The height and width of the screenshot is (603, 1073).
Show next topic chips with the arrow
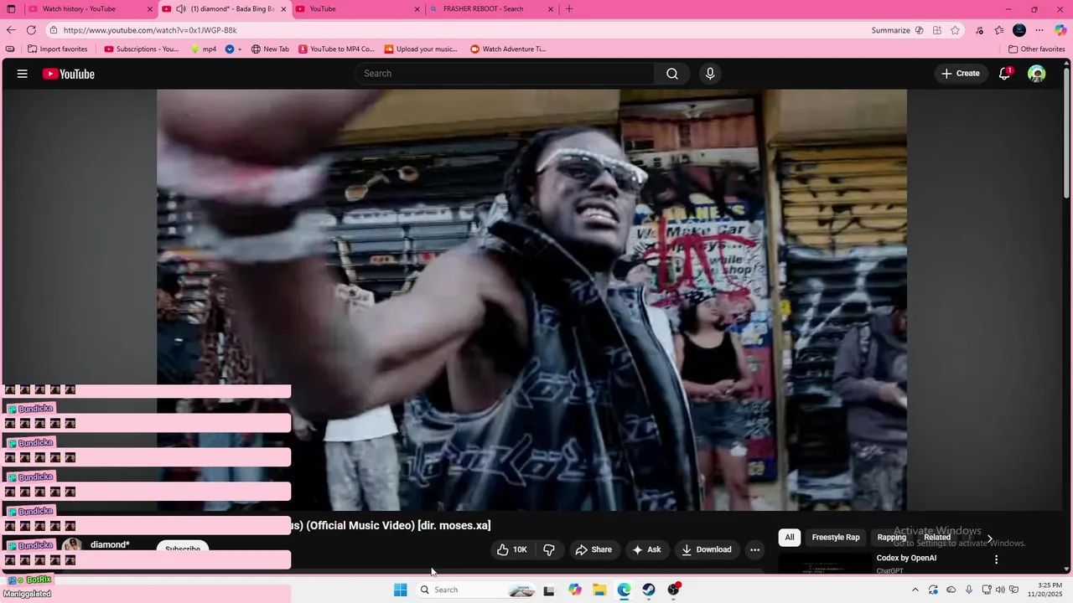989,538
